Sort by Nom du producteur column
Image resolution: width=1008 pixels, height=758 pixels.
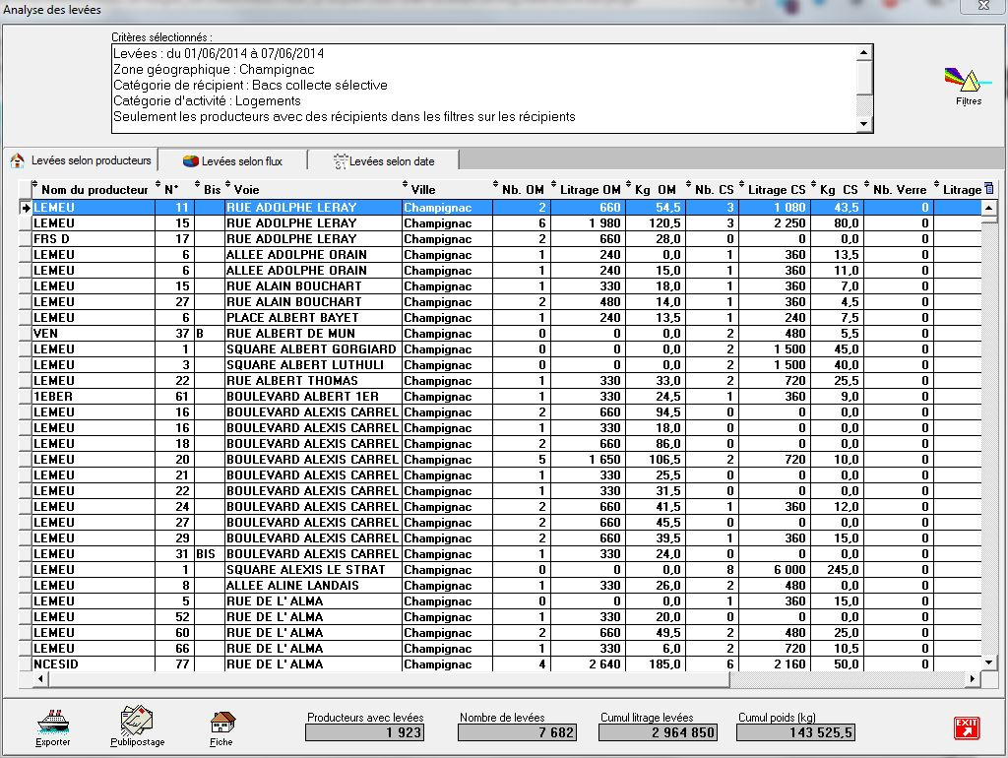coord(94,189)
